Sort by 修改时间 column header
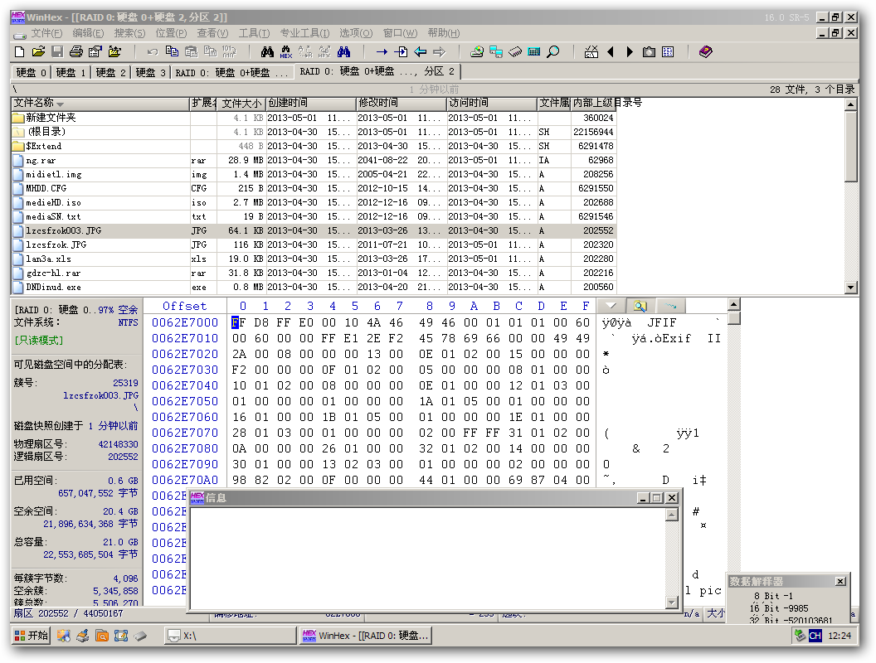The height and width of the screenshot is (663, 876). coord(401,104)
